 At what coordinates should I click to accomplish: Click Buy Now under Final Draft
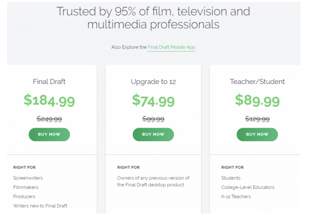(49, 134)
